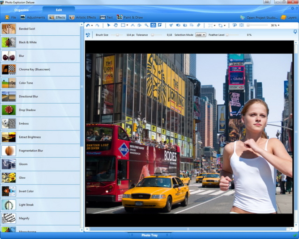Show the Layers panel

[x=289, y=17]
